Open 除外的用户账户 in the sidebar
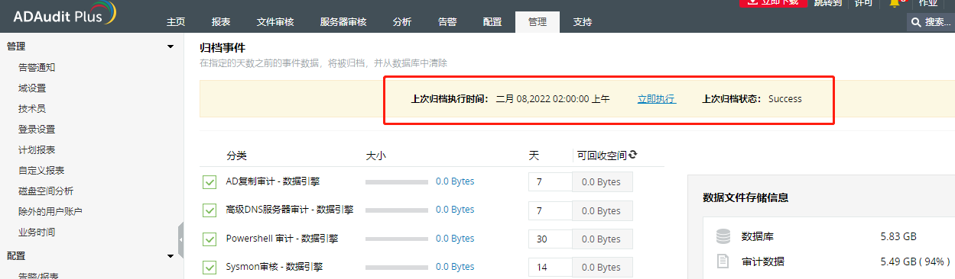Image resolution: width=955 pixels, height=279 pixels. [50, 211]
